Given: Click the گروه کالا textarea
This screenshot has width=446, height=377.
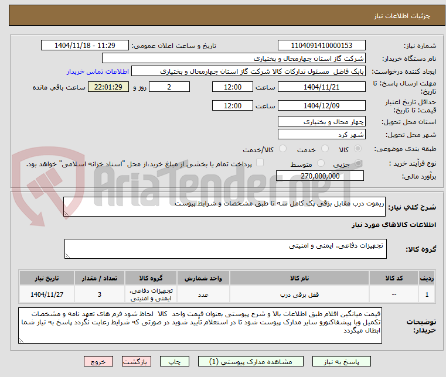Looking at the screenshot, I should pos(226,249).
